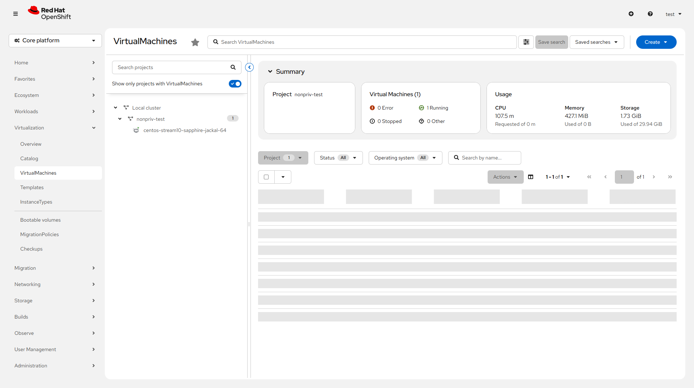Click the quick create plus icon
The height and width of the screenshot is (388, 694).
click(x=631, y=14)
